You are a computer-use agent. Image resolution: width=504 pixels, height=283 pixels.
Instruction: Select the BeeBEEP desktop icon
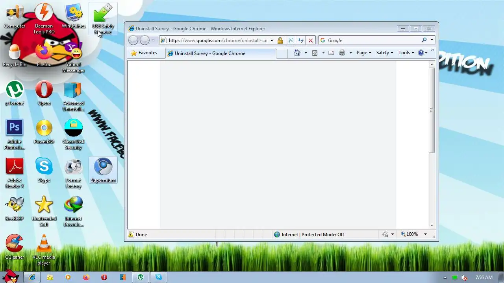[x=15, y=209]
